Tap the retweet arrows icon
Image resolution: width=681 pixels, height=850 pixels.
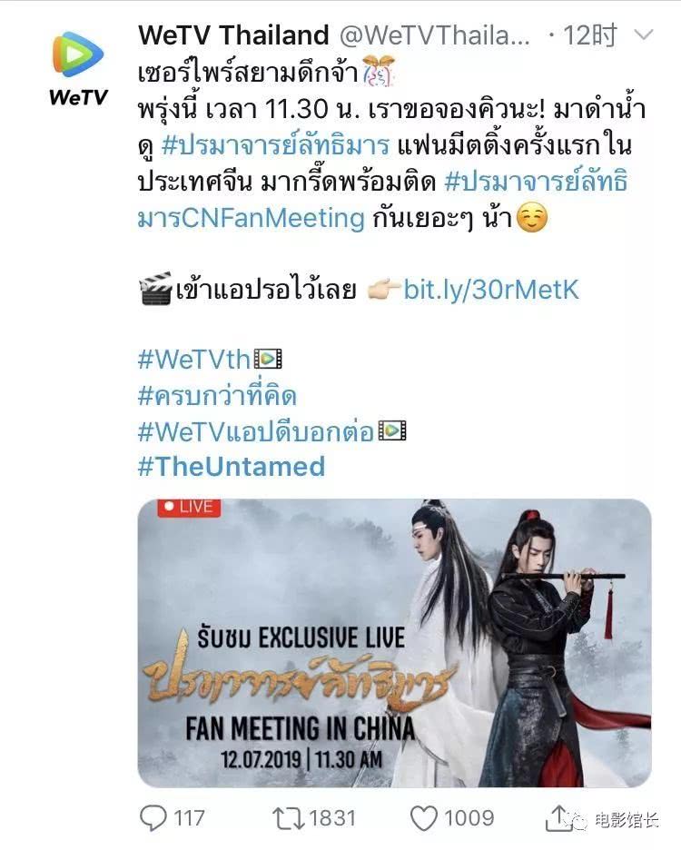tap(288, 817)
